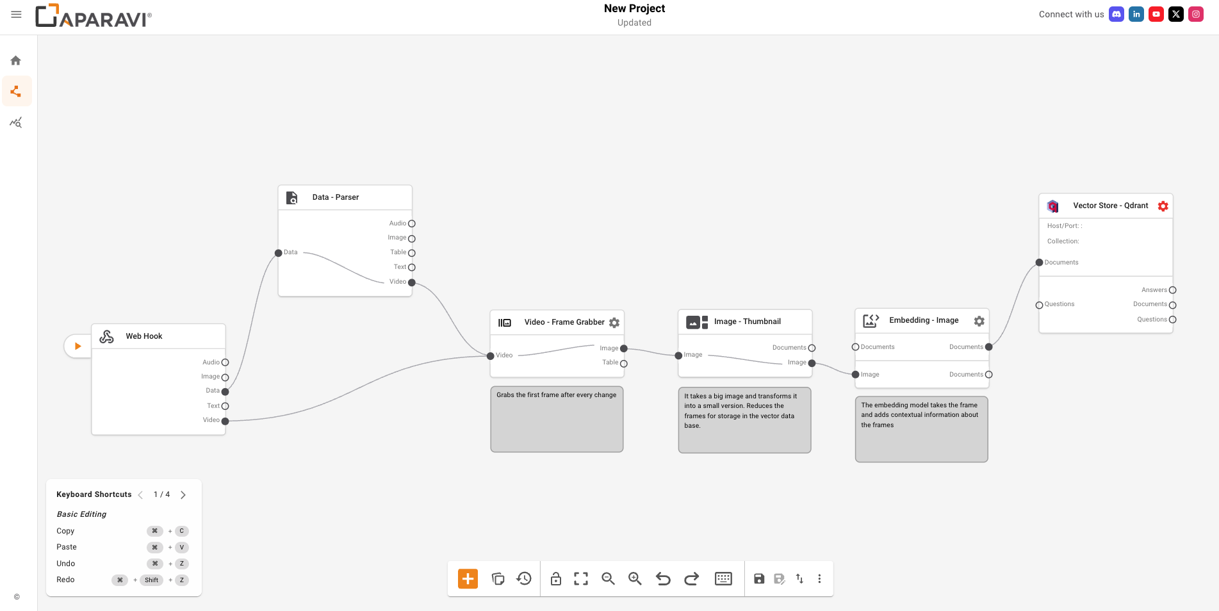Toggle the keyboard shortcuts panel icon
The image size is (1219, 611).
723,579
